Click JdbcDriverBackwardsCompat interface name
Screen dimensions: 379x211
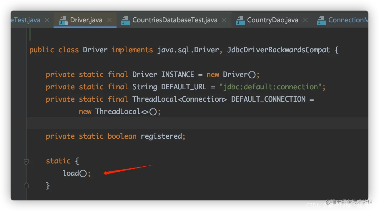click(x=278, y=50)
